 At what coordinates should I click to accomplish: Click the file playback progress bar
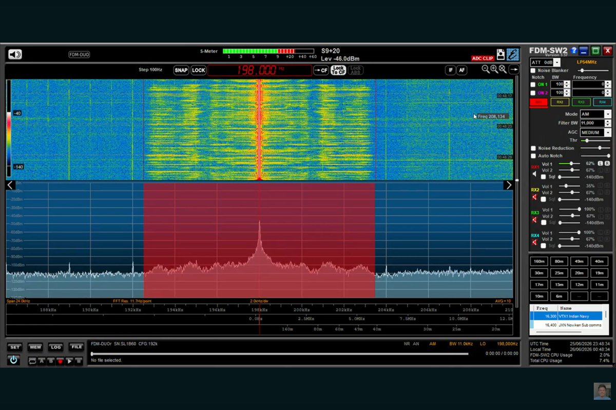tap(280, 354)
